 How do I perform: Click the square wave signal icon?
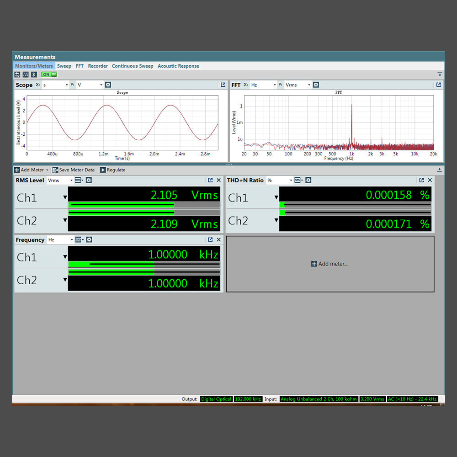click(26, 74)
